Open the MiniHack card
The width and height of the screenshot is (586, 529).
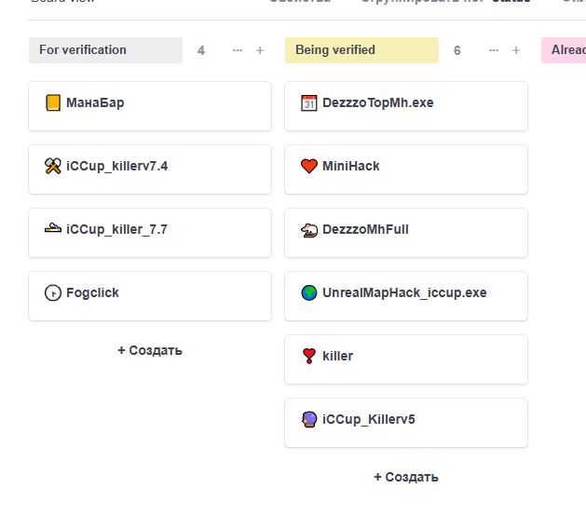[406, 170]
